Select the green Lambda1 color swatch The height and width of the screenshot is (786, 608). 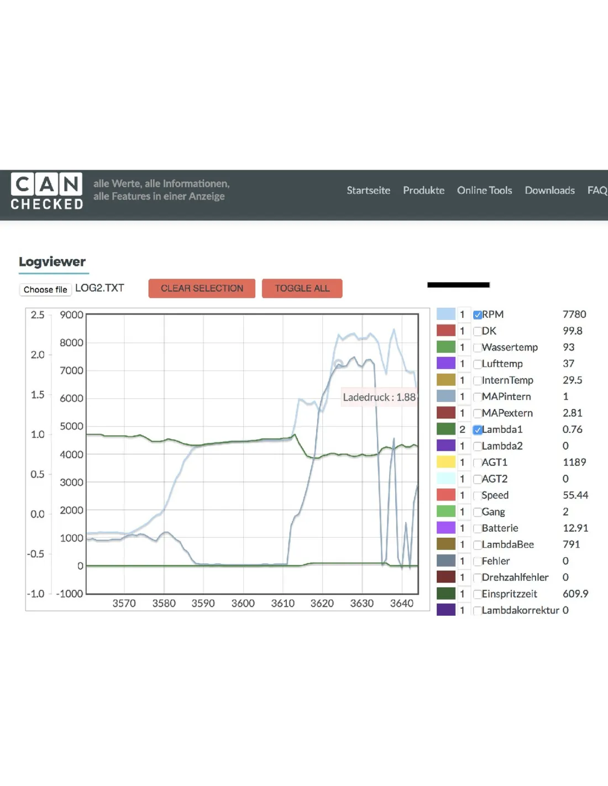[446, 429]
